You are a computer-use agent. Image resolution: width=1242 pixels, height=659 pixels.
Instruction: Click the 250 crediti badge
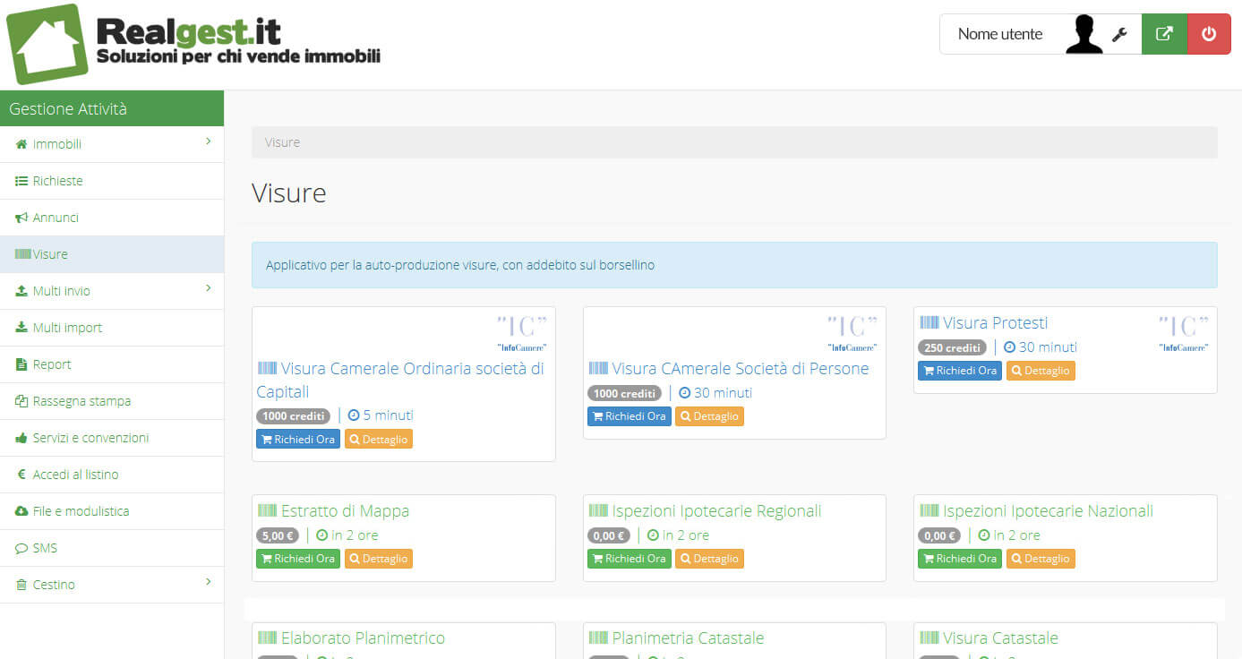(x=952, y=347)
